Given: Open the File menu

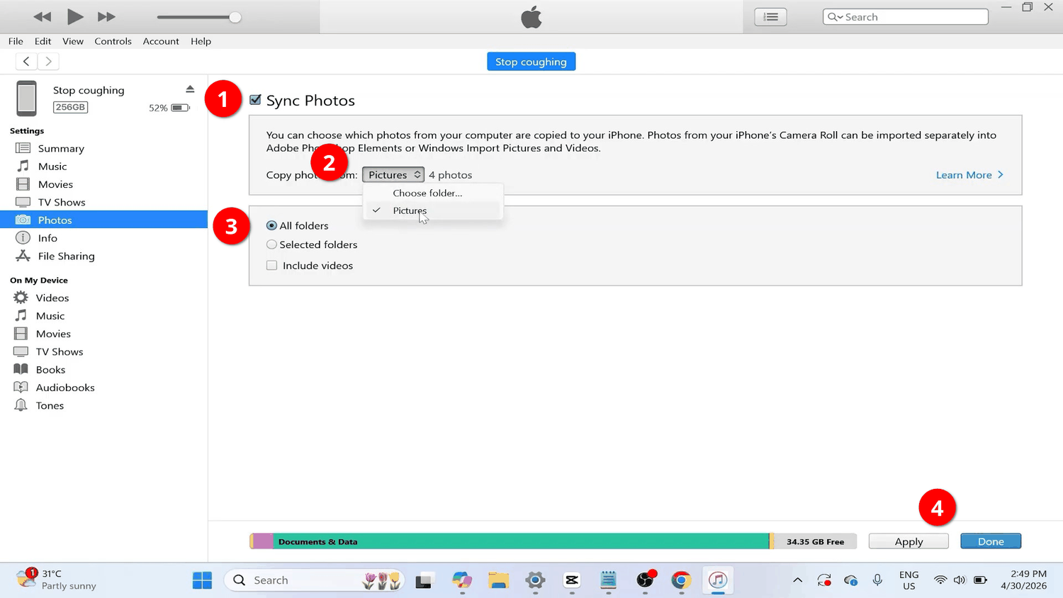Looking at the screenshot, I should coord(16,41).
